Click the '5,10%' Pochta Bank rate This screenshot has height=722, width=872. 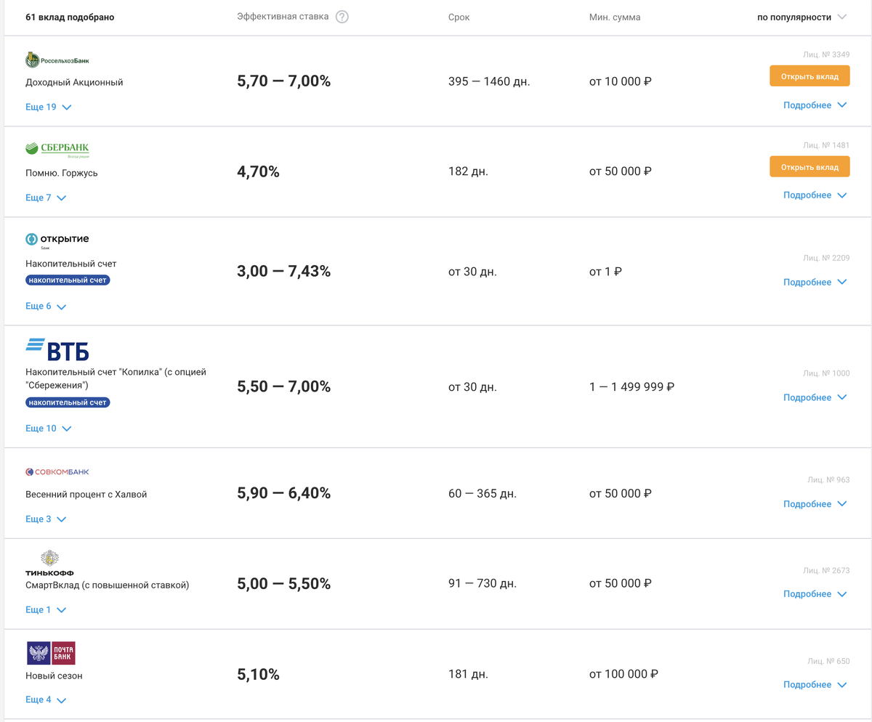point(259,675)
